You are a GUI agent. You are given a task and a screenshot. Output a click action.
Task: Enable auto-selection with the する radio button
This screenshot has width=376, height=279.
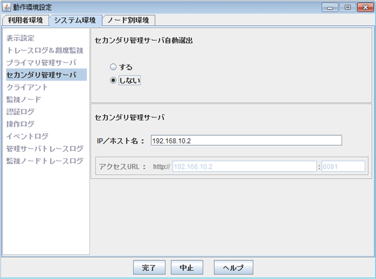(x=113, y=67)
